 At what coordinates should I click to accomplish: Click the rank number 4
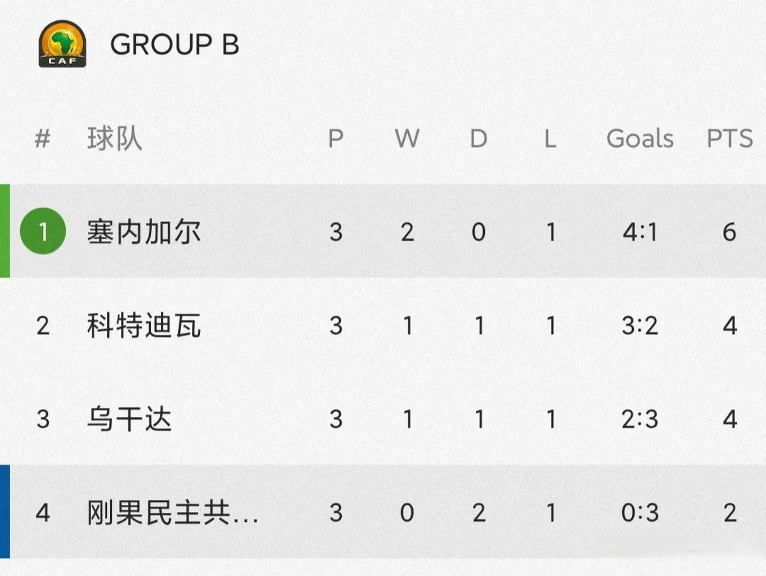point(42,513)
